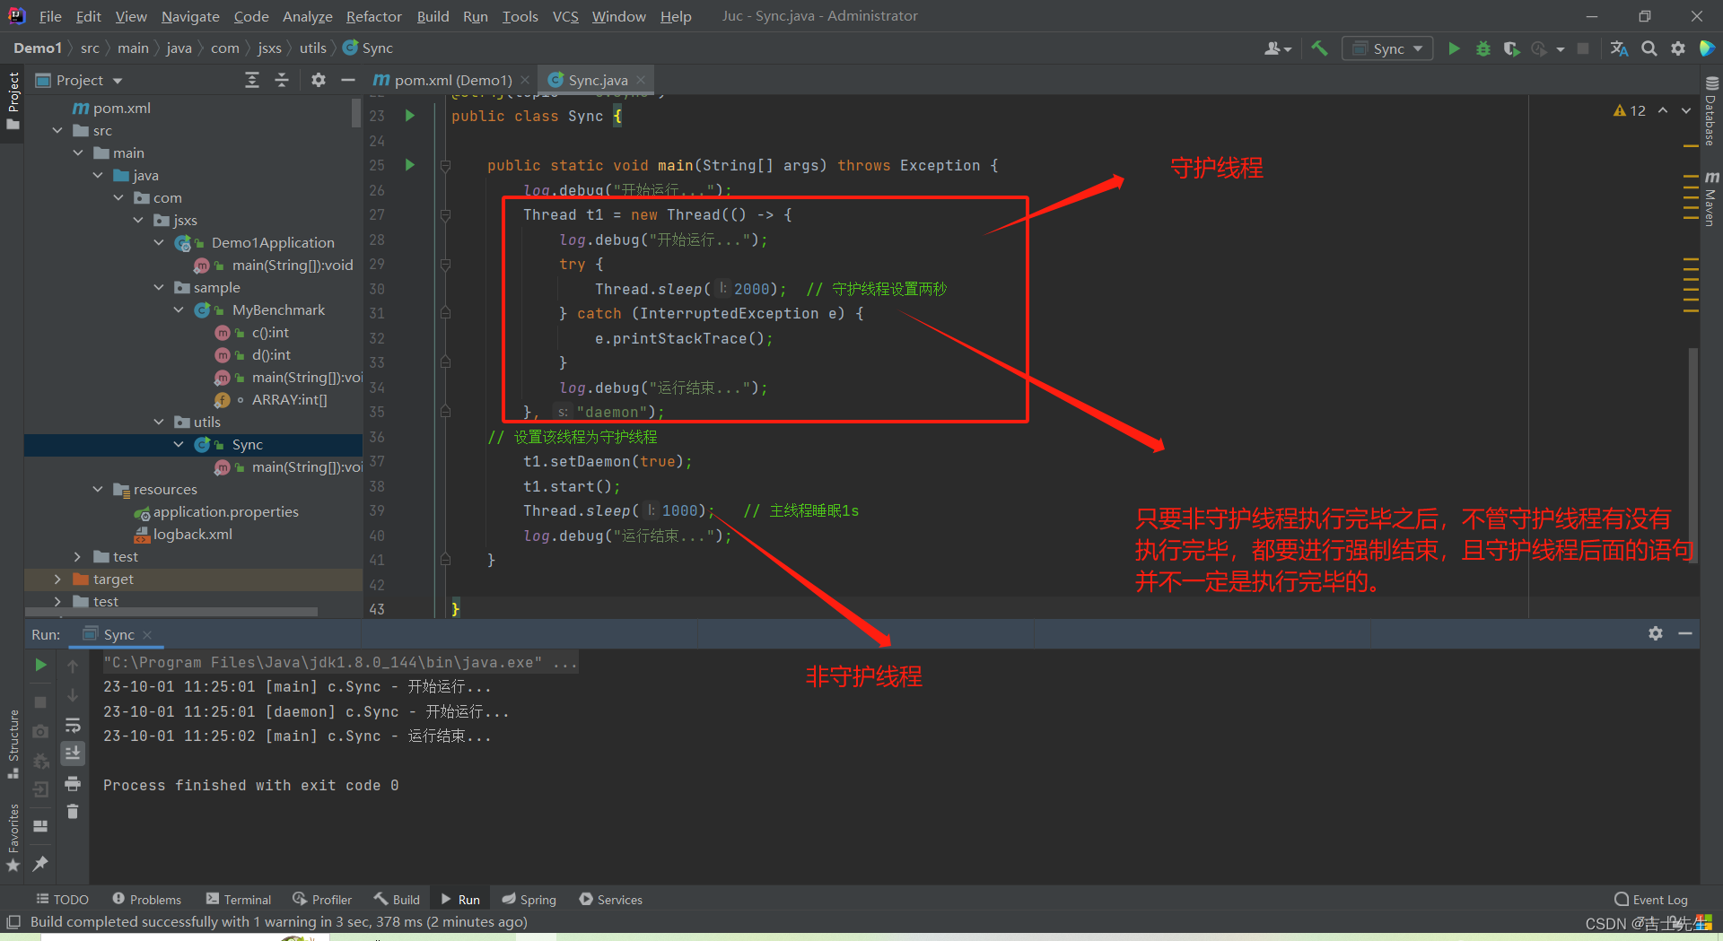Open Build tool window
Screen dimensions: 1723x941
(x=398, y=900)
